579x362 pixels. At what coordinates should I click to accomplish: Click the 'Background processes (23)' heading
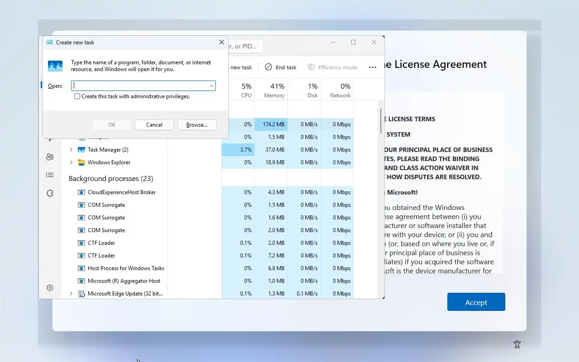pos(111,179)
